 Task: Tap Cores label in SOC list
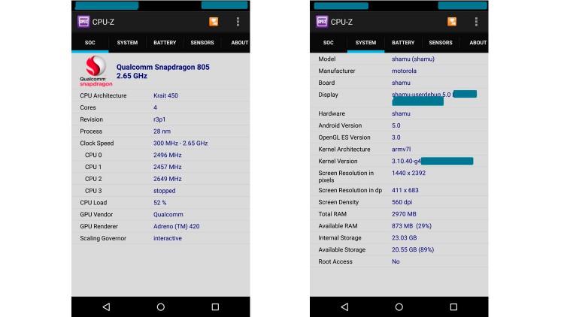coord(88,107)
